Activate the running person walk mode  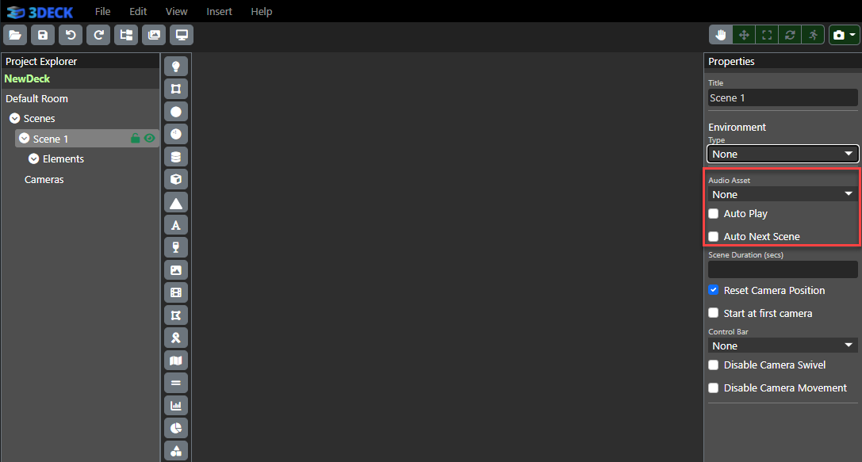[813, 35]
